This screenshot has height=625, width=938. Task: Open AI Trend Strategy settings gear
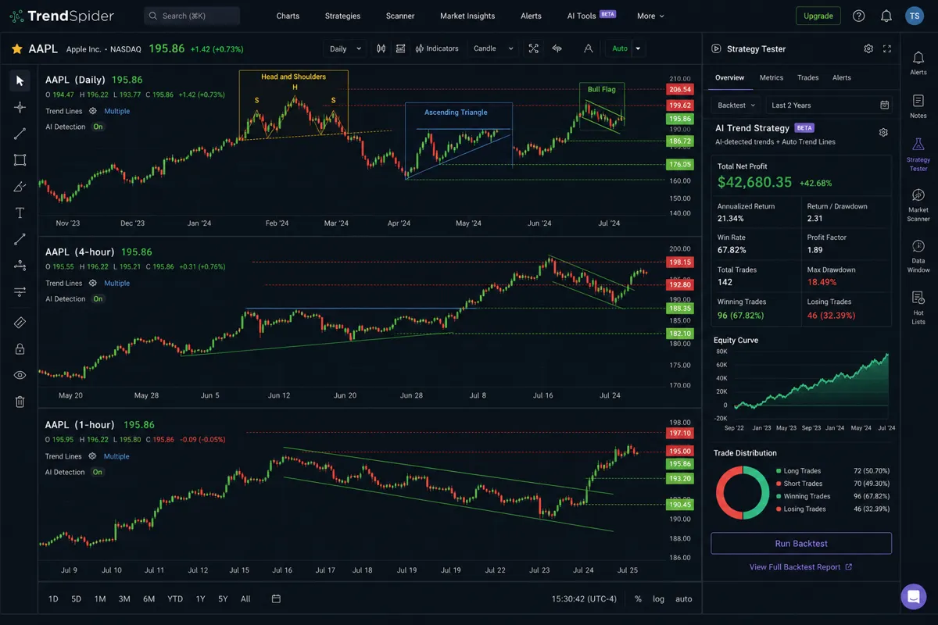tap(883, 132)
